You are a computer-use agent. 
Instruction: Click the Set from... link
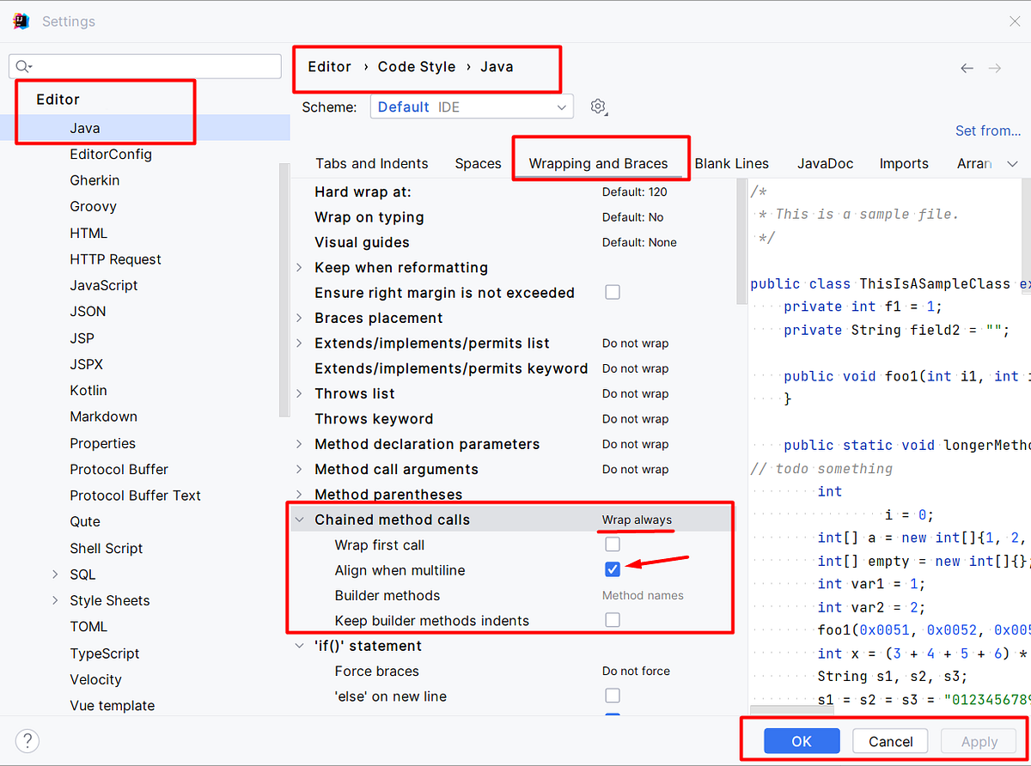[988, 131]
